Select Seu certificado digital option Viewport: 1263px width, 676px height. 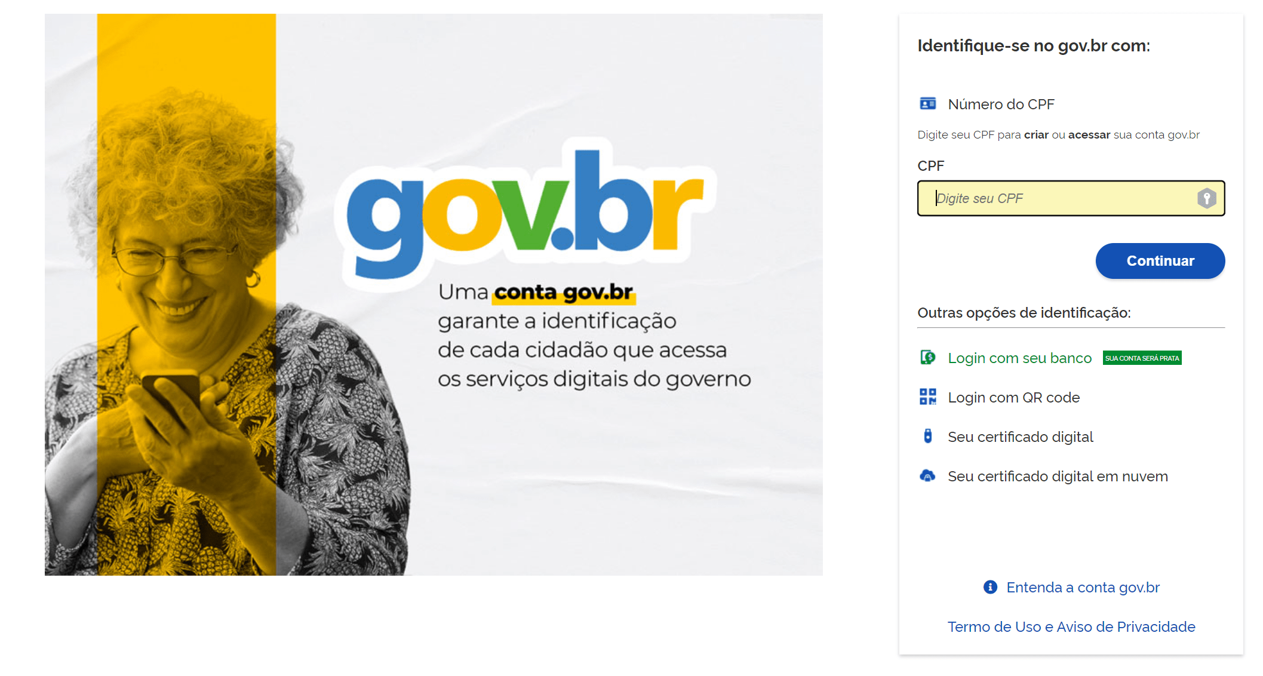pyautogui.click(x=1020, y=437)
